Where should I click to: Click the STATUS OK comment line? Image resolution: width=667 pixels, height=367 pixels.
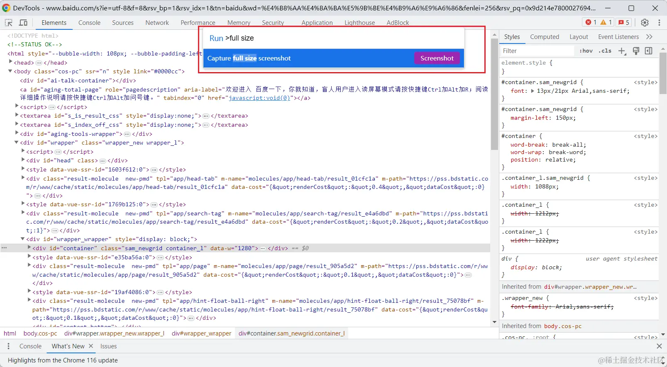coord(35,44)
